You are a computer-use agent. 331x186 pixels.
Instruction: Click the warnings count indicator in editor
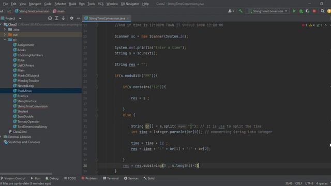(x=312, y=25)
